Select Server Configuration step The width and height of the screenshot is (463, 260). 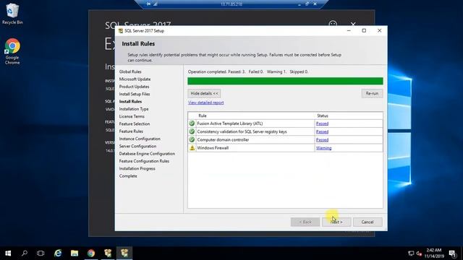[137, 146]
